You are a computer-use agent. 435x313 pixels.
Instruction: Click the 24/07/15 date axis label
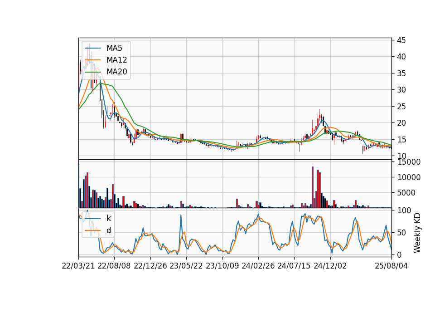[294, 266]
